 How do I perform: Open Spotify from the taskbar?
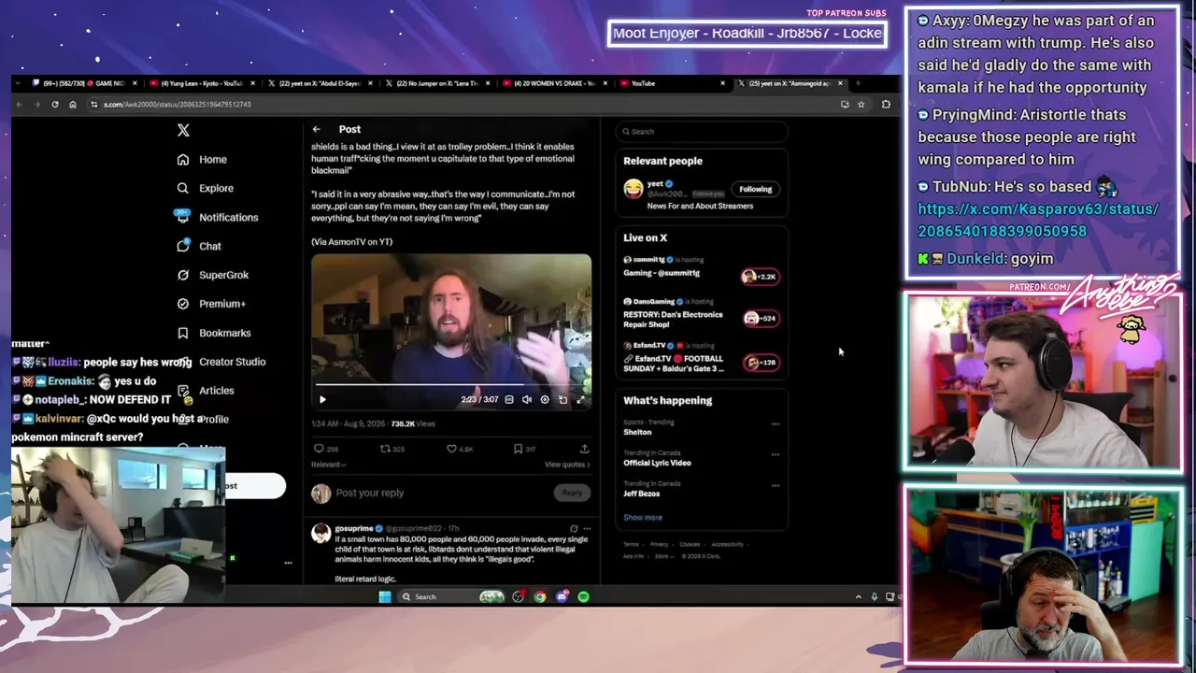point(583,596)
